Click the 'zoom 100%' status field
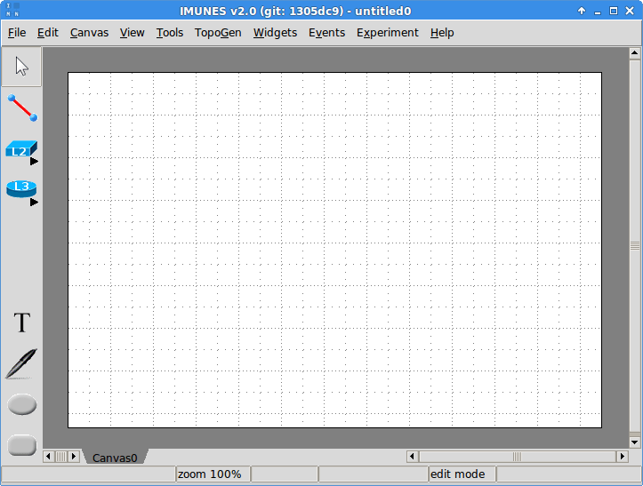 (x=213, y=474)
